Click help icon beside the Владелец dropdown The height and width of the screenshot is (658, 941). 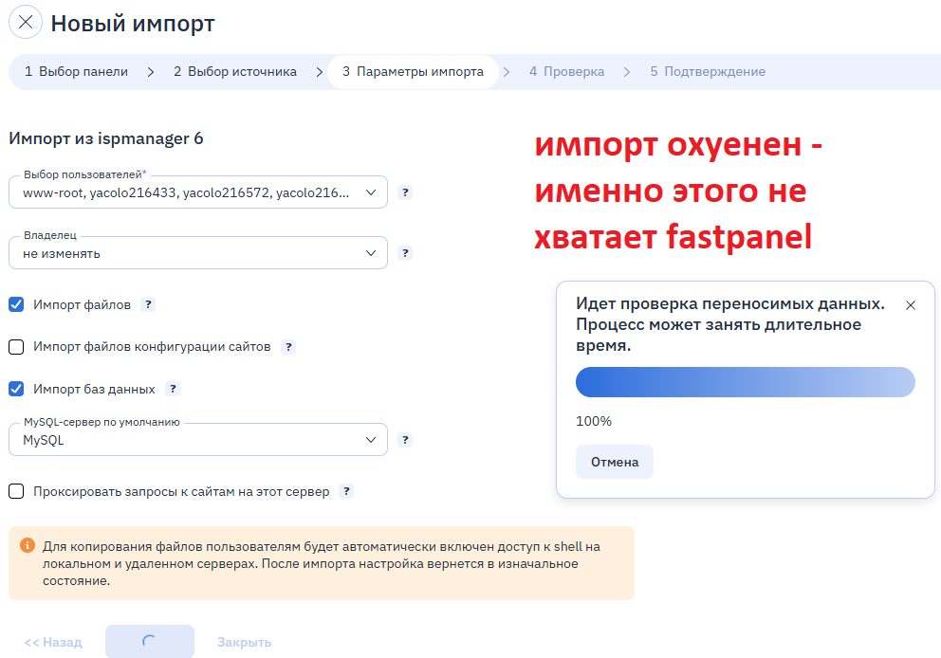click(x=405, y=253)
